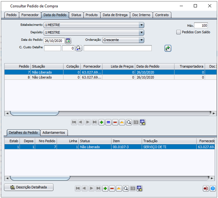Open help with the blue question mark
This screenshot has height=198, width=218.
(213, 188)
